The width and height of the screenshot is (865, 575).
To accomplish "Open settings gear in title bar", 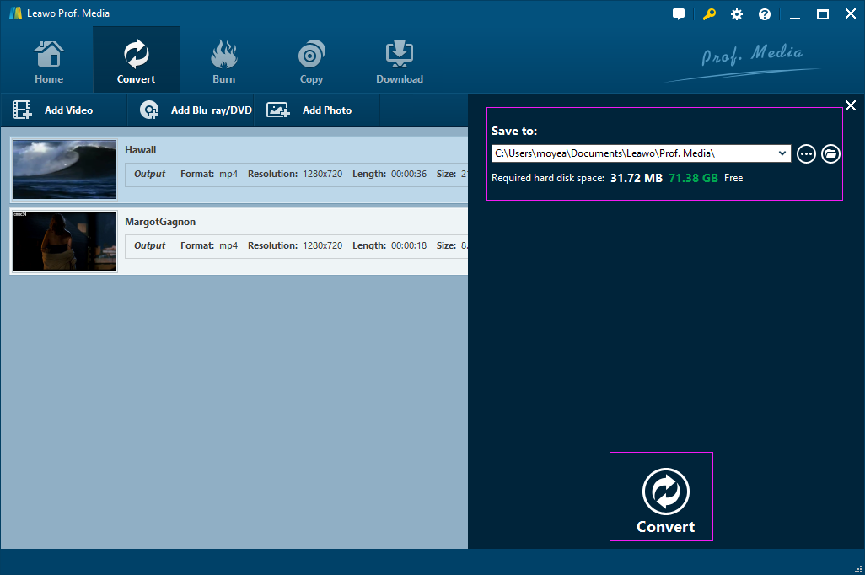I will coord(737,14).
